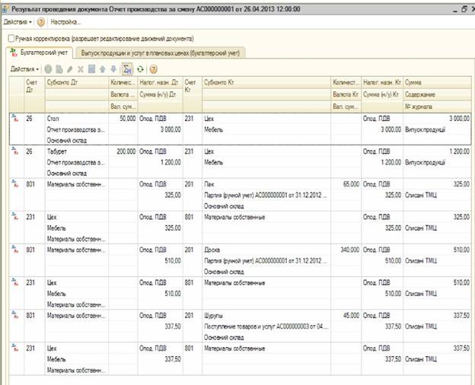This screenshot has height=385, width=475.
Task: Click the Delete (X) entry icon
Action: click(81, 69)
